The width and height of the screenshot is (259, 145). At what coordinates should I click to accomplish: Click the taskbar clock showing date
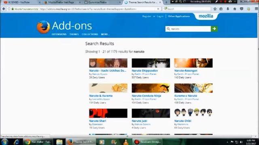(x=251, y=142)
